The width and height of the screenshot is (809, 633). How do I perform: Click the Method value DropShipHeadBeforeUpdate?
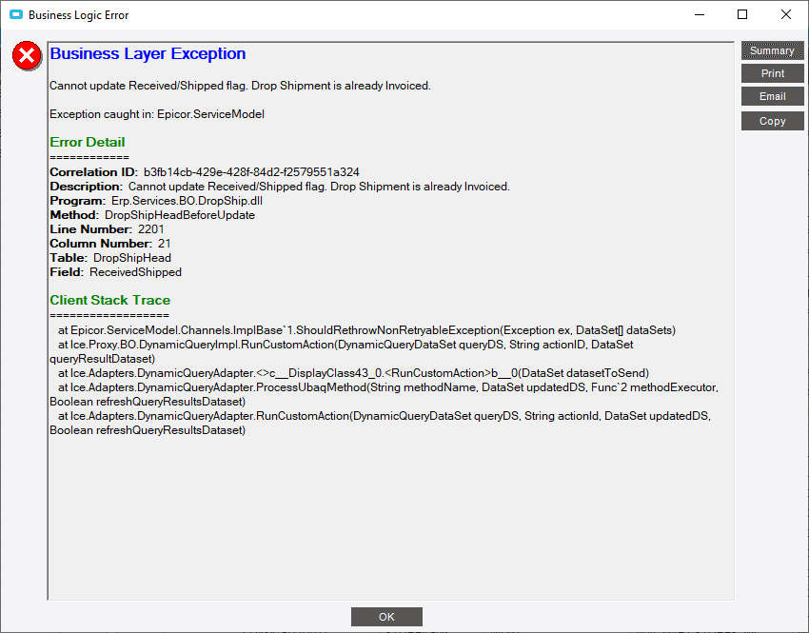pos(180,215)
